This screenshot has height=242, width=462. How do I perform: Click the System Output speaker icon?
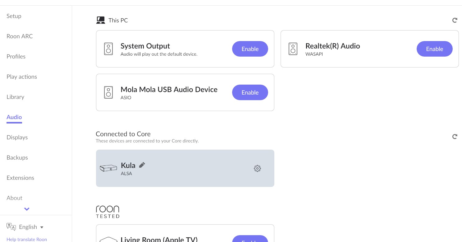[x=108, y=49]
